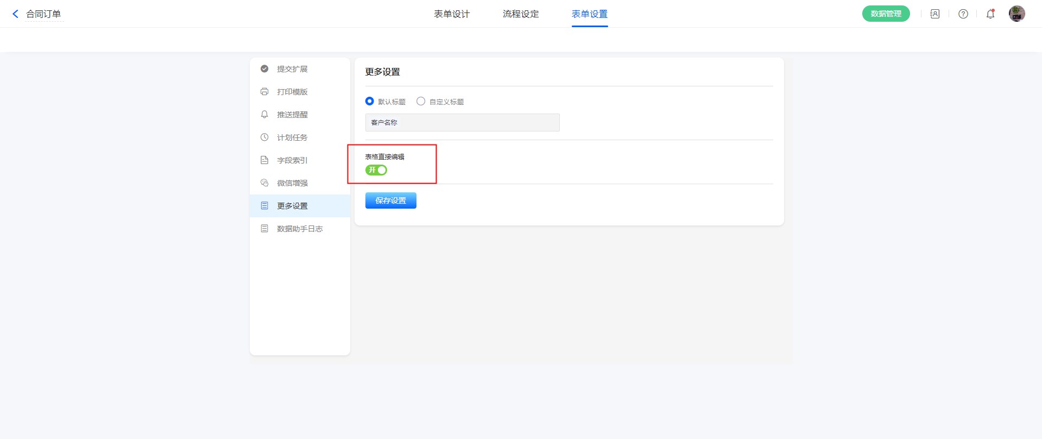The height and width of the screenshot is (439, 1042).
Task: Switch to the 表单设计 tab
Action: pyautogui.click(x=452, y=14)
